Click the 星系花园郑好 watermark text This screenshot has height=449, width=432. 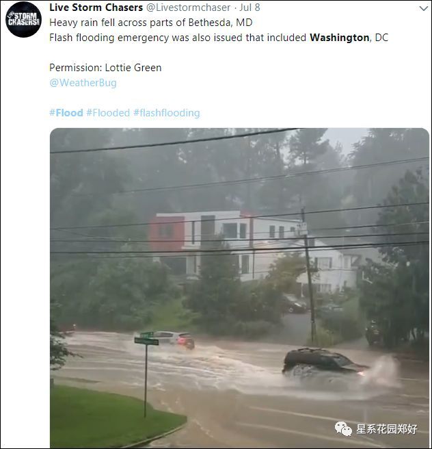[x=387, y=429]
